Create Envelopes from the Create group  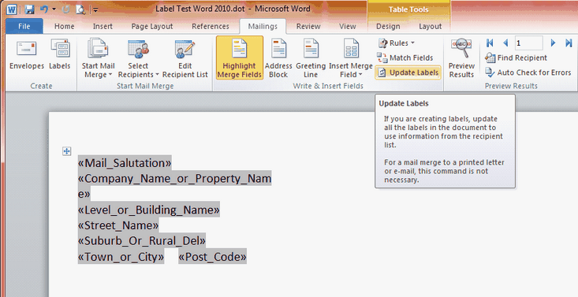(27, 55)
